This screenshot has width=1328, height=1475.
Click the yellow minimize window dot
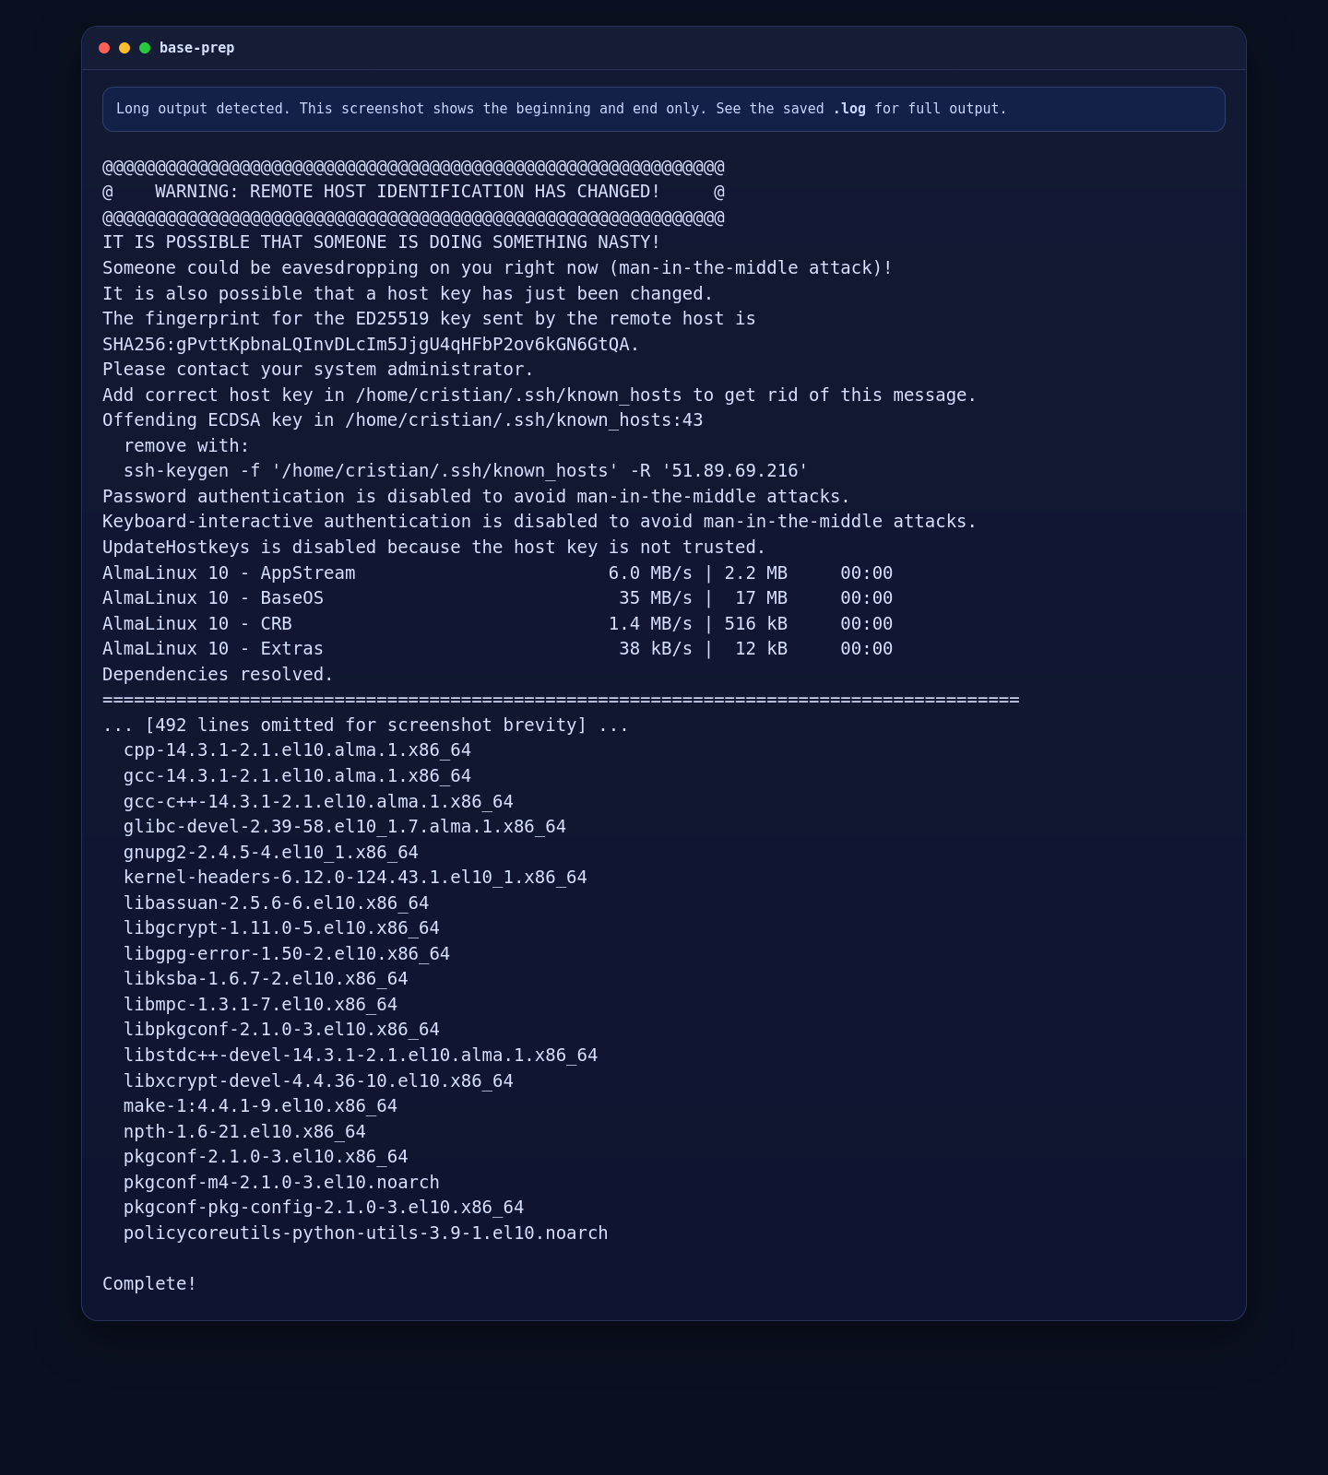(125, 48)
